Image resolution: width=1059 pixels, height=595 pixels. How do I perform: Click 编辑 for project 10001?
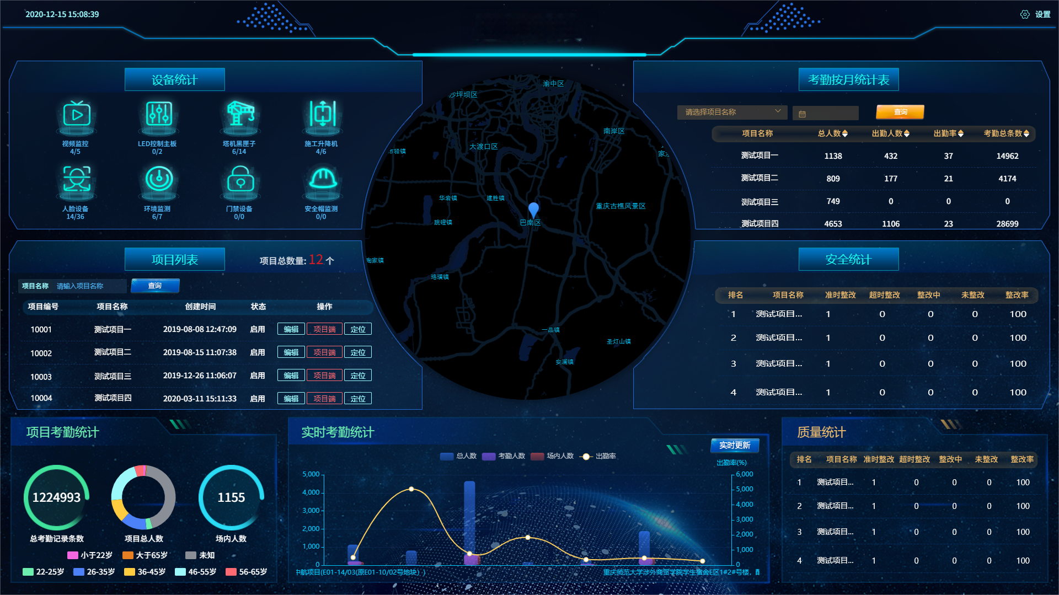click(291, 329)
